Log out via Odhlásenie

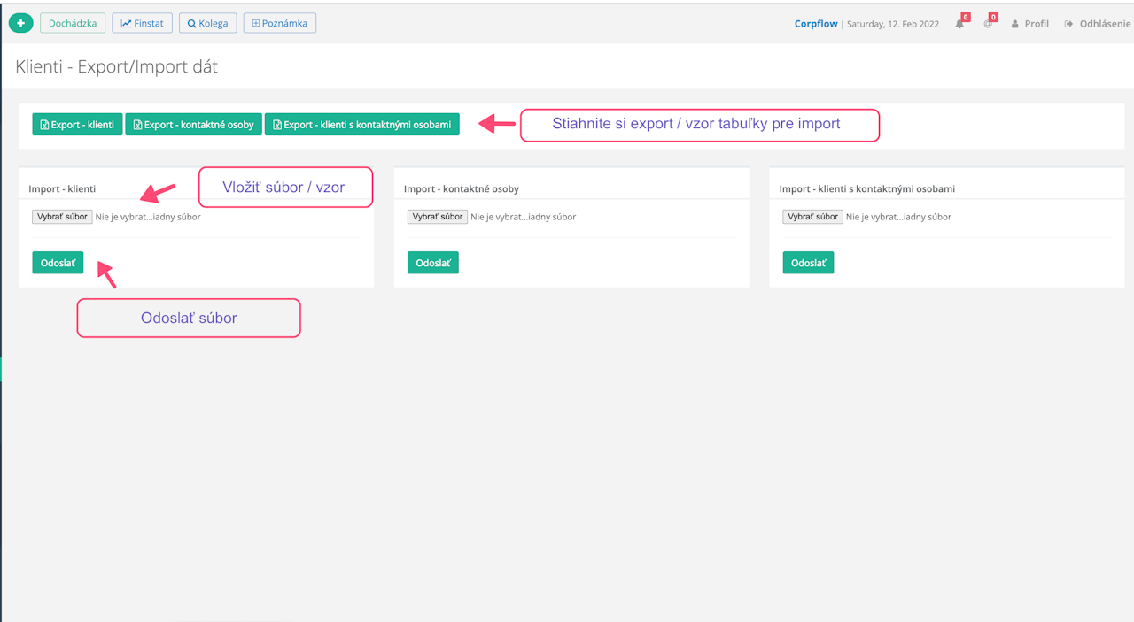tap(1098, 24)
